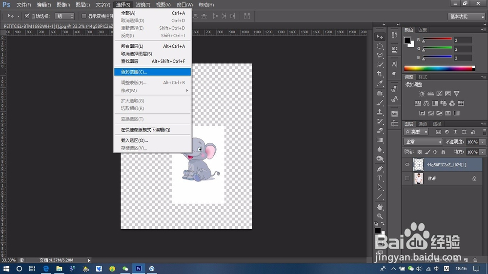Select the Line tool
The width and height of the screenshot is (488, 274).
coord(380,197)
